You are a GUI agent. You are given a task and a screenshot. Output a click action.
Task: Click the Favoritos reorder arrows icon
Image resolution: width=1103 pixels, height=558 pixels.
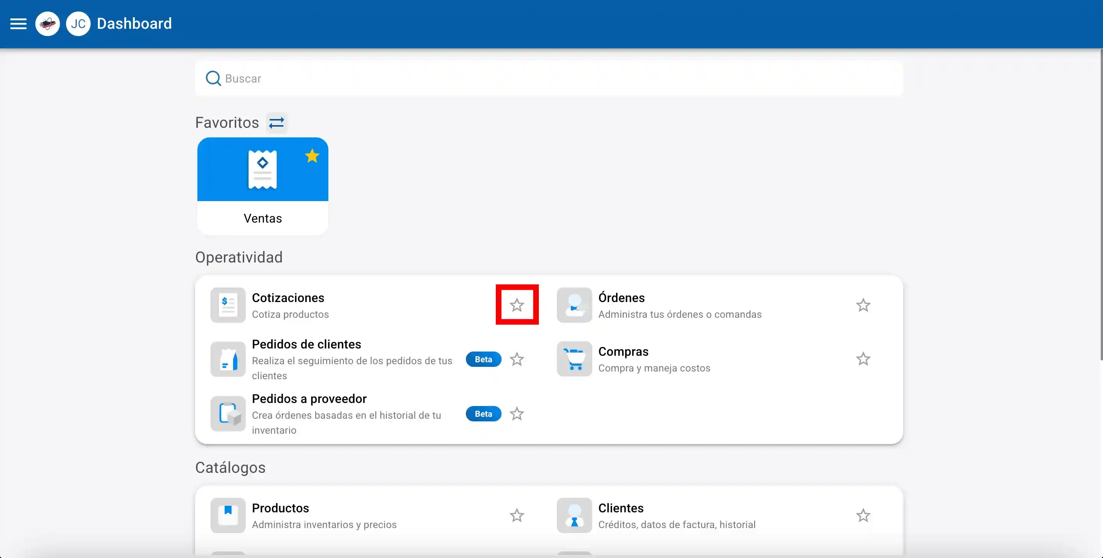[277, 123]
